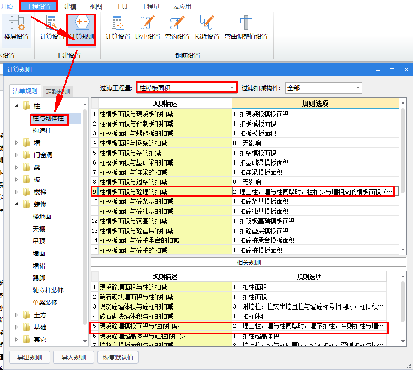This screenshot has height=370, width=413.
Task: Select 天棚 under 装修
Action: 39,229
